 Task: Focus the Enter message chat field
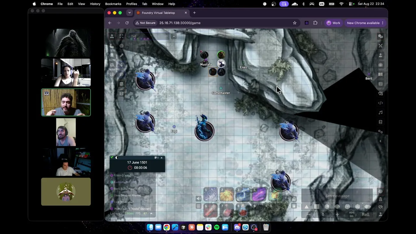tap(337, 196)
